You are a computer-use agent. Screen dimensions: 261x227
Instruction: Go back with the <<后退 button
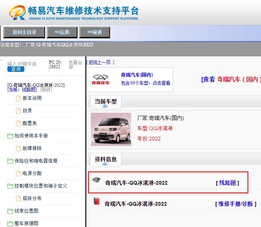62,32
